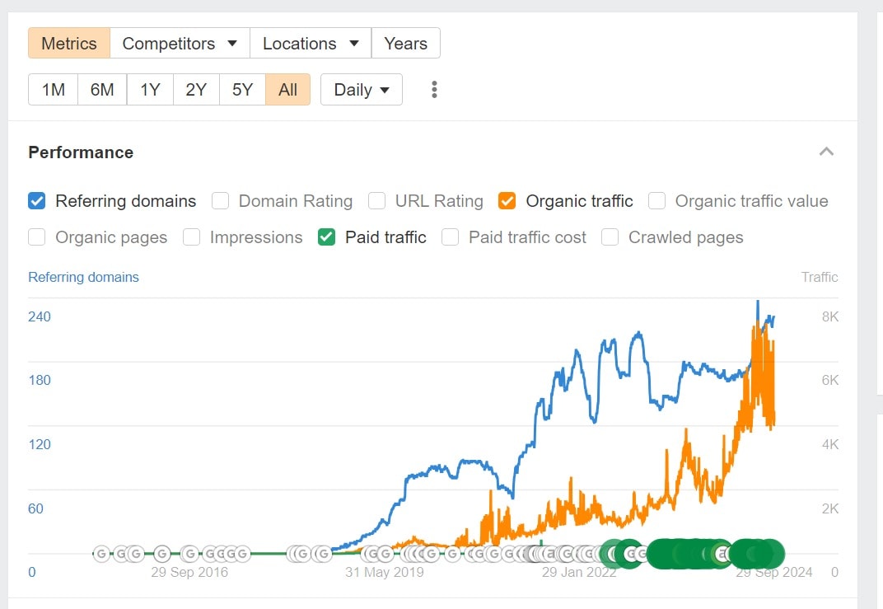Open the Locations dropdown
Image resolution: width=883 pixels, height=609 pixels.
click(x=311, y=44)
